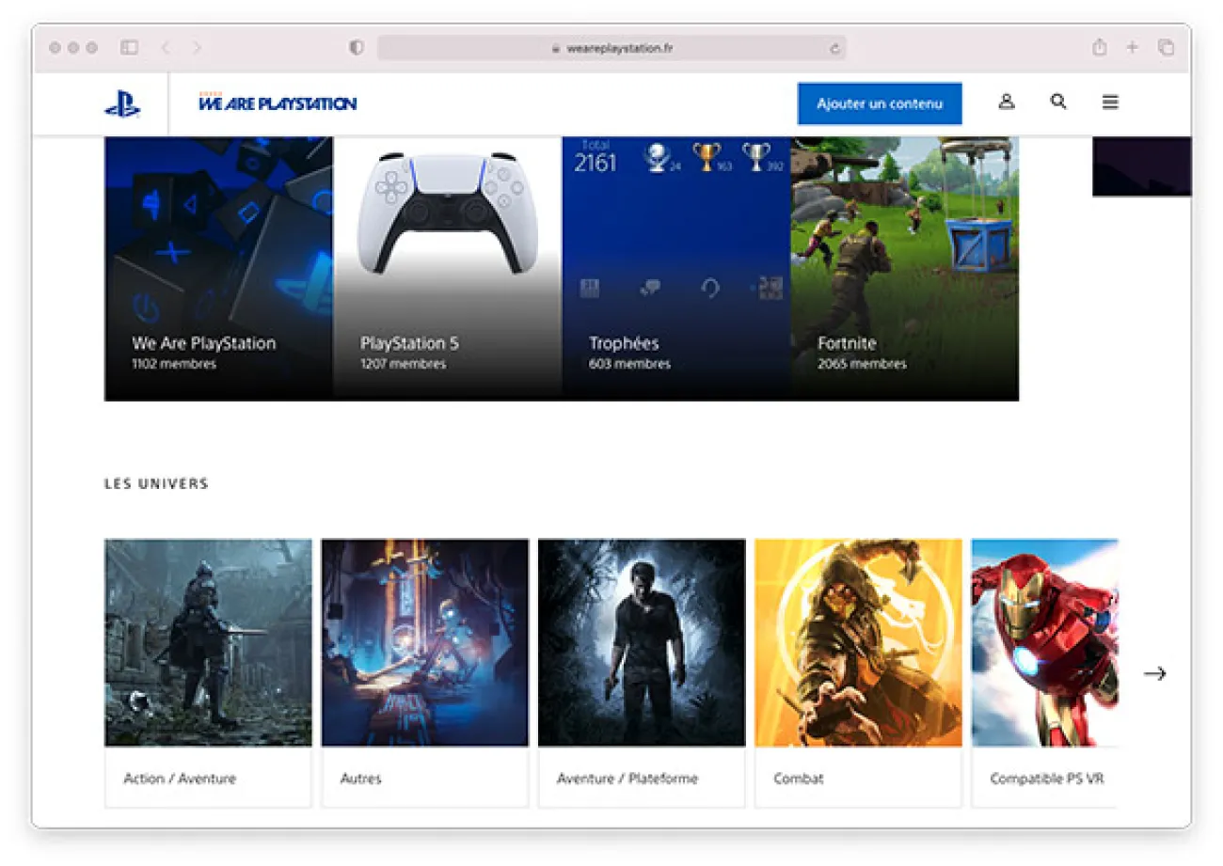The image size is (1223, 866).
Task: Click the LES UNIVERS heading
Action: coord(156,484)
